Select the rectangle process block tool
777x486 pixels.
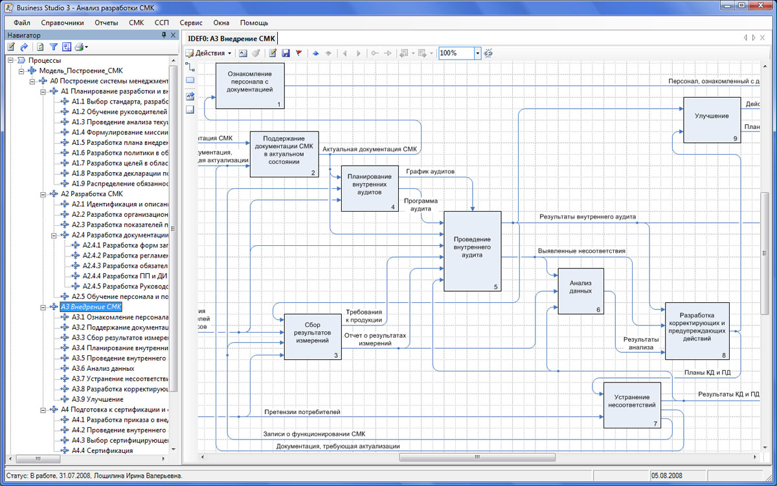pyautogui.click(x=190, y=80)
